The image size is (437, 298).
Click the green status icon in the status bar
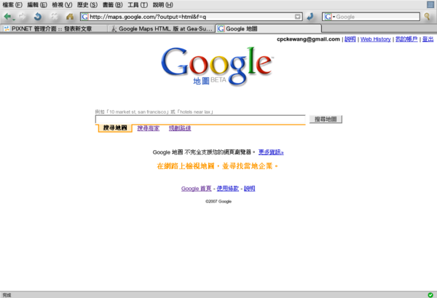pos(430,295)
